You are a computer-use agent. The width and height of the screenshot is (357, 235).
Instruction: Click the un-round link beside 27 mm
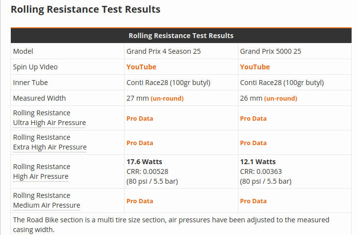(x=167, y=99)
